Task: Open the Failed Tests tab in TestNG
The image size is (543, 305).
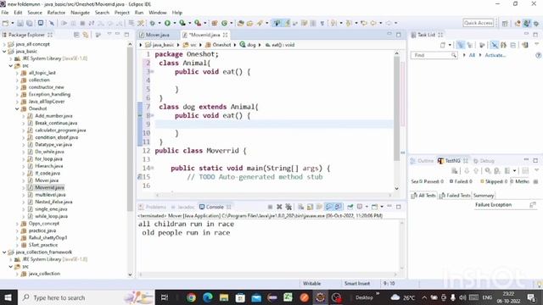Action: click(x=455, y=196)
